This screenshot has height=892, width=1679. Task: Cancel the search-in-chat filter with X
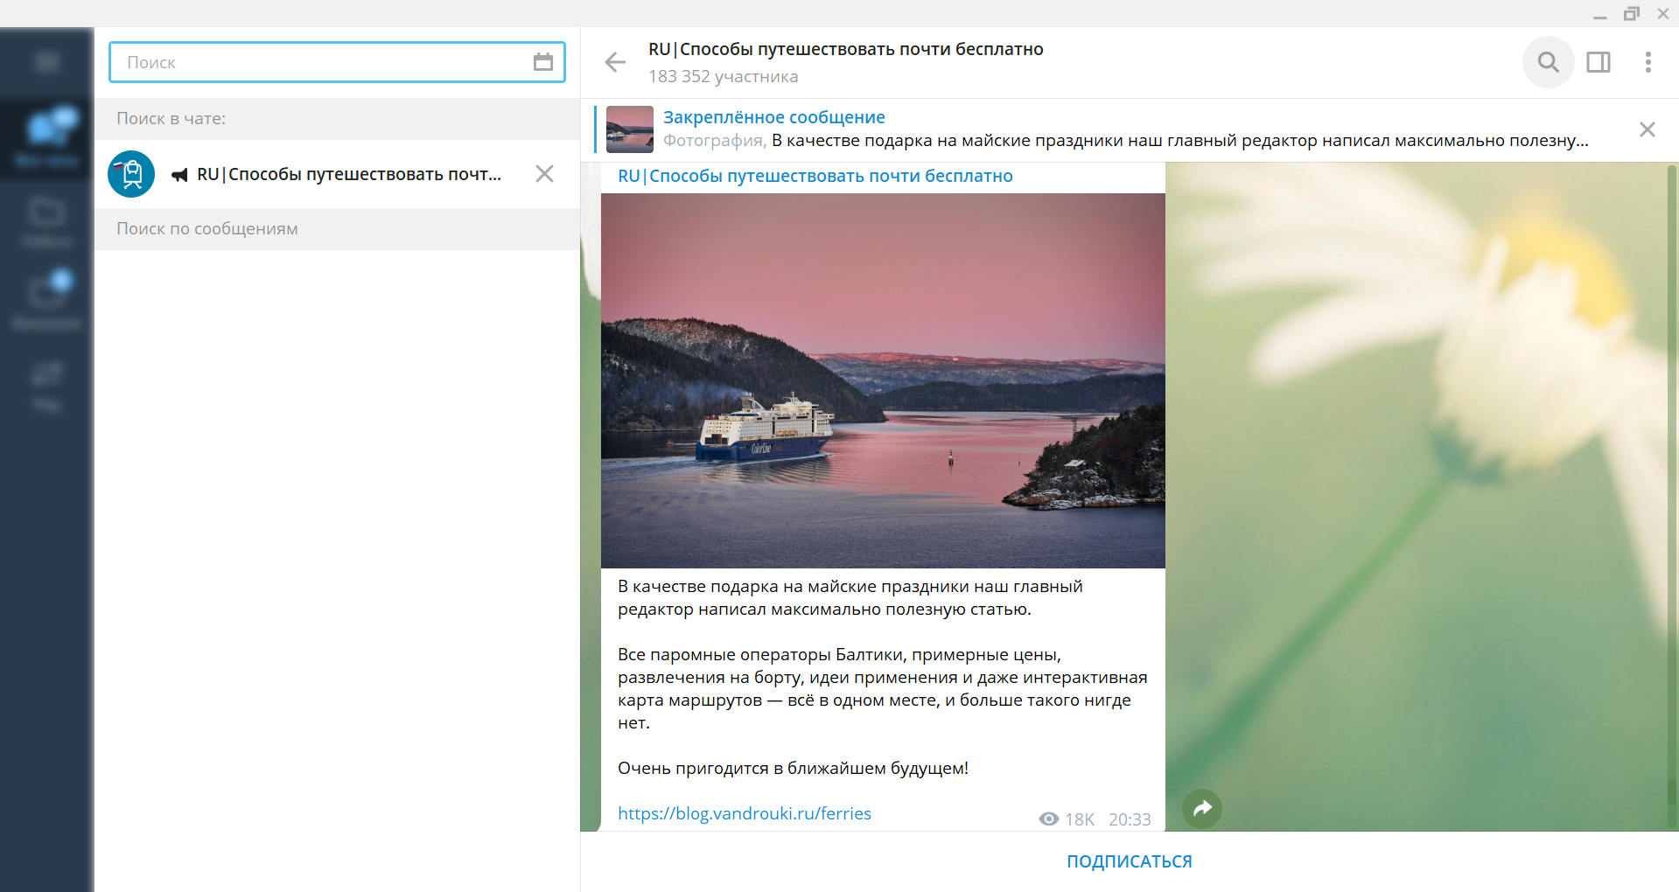tap(544, 174)
